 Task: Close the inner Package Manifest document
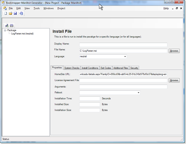(x=181, y=8)
